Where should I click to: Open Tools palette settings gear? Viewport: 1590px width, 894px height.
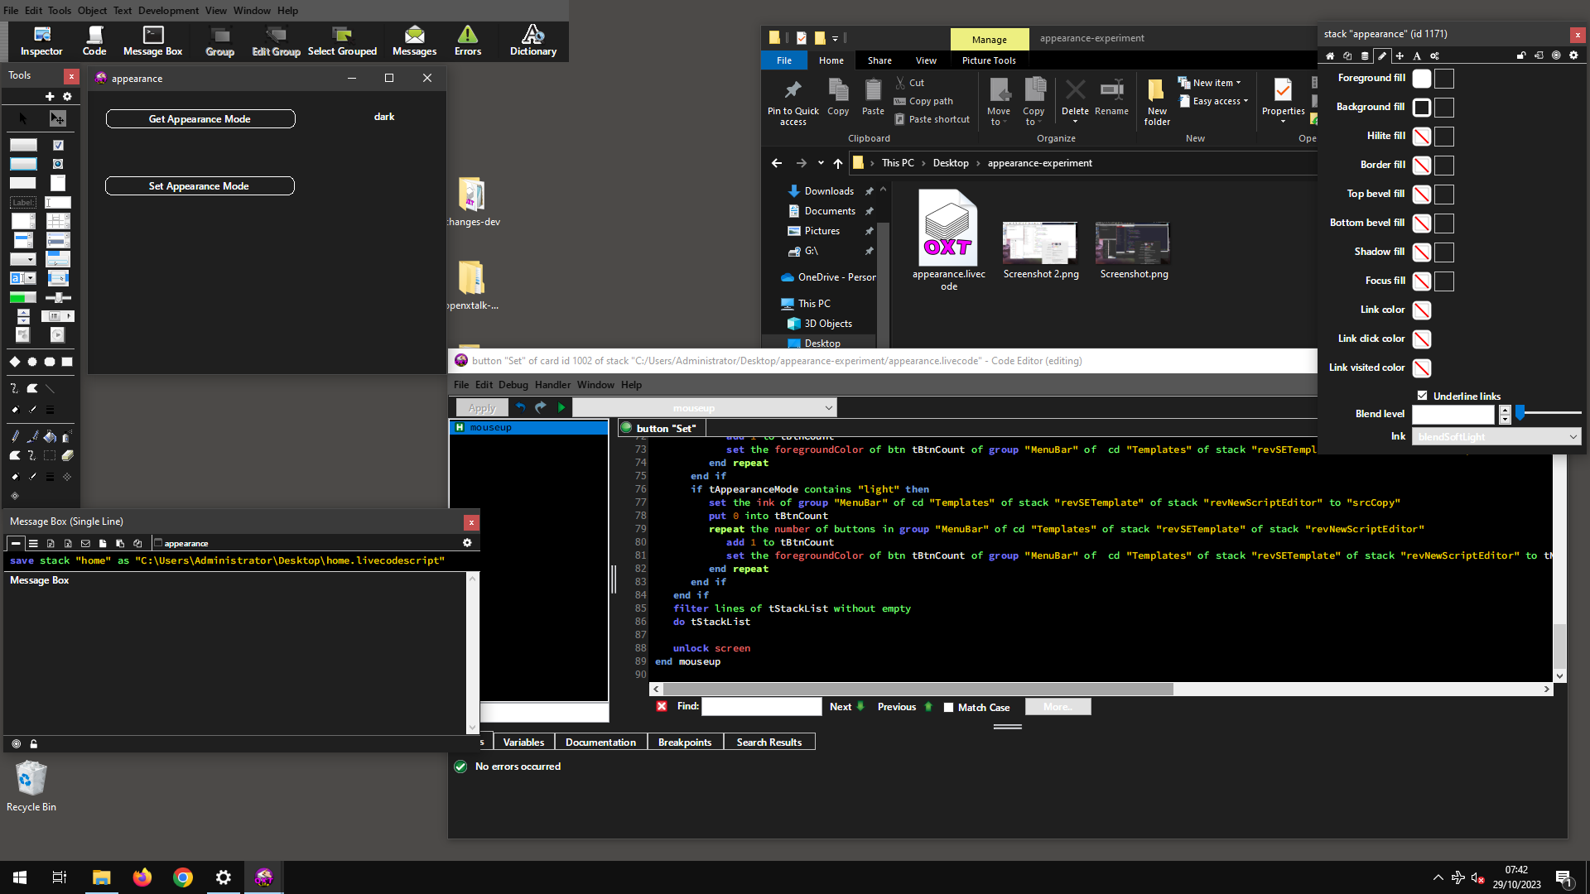[67, 97]
